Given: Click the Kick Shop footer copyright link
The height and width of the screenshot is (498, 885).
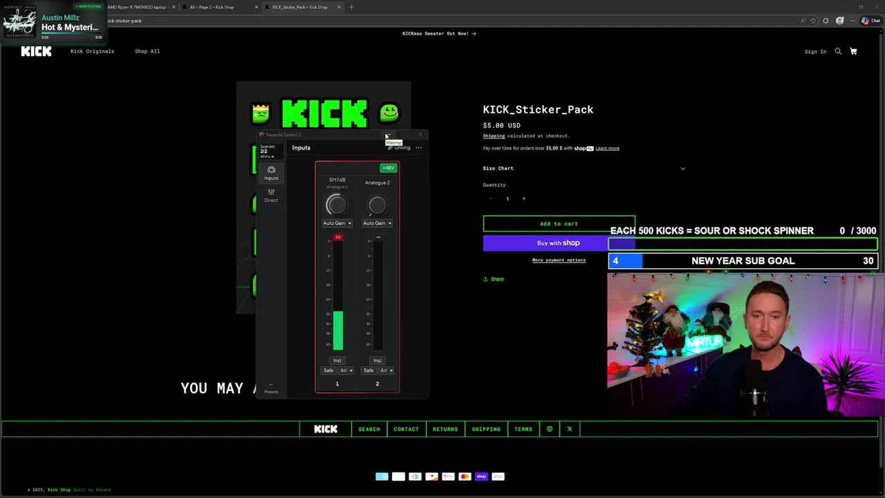Looking at the screenshot, I should click(x=59, y=490).
